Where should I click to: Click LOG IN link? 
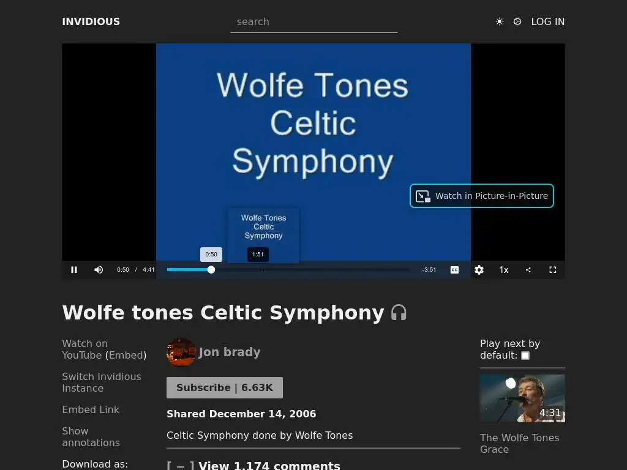(x=548, y=21)
